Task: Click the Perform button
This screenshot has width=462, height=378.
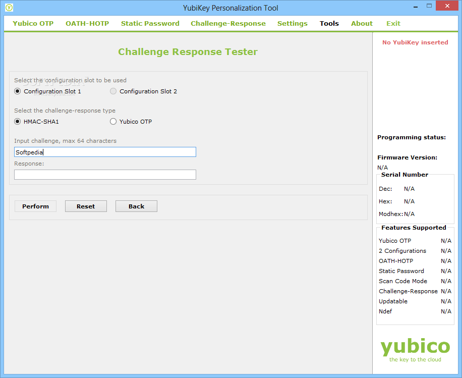Action: pyautogui.click(x=35, y=206)
